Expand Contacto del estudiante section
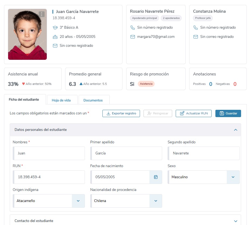Image resolution: width=250 pixels, height=225 pixels. (235, 221)
